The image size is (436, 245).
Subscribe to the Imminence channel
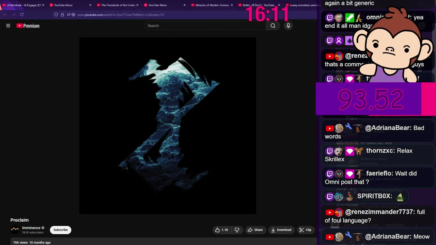click(x=61, y=230)
